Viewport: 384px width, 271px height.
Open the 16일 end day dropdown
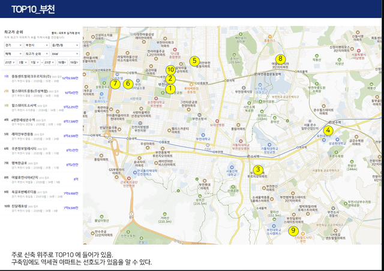point(74,62)
